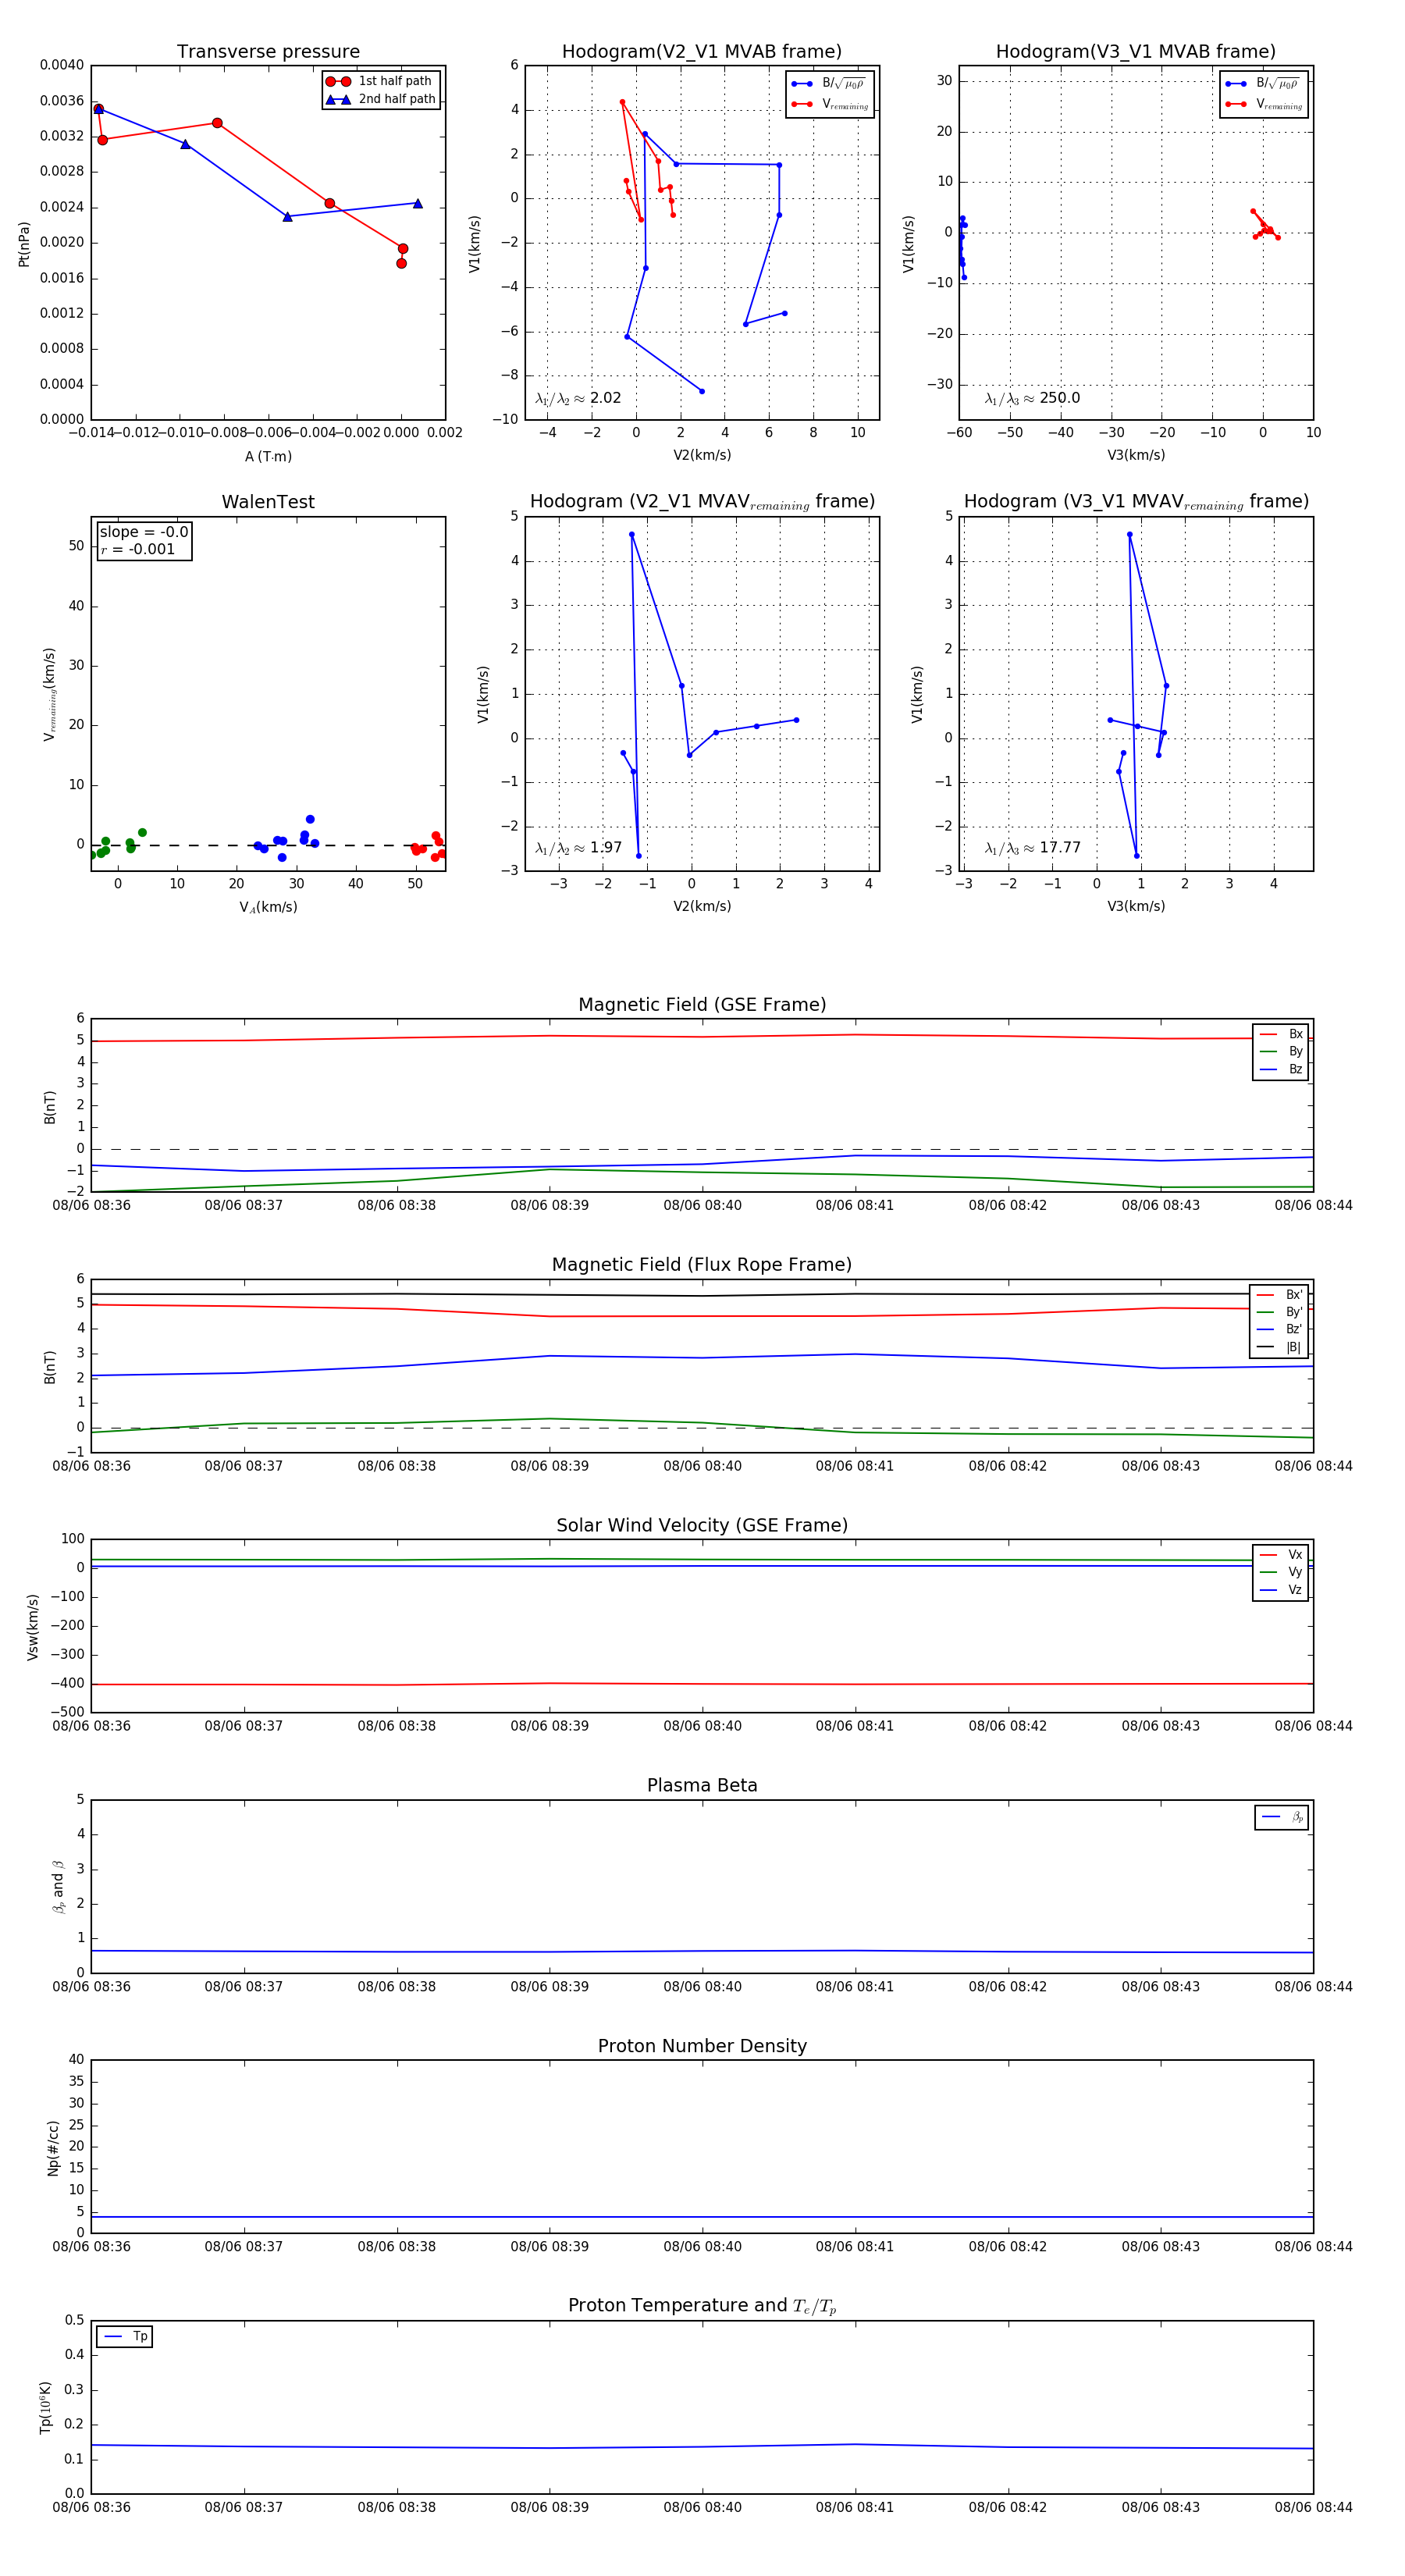Click |B| legend entry in flux rope plot
The width and height of the screenshot is (1405, 2576).
click(1279, 1347)
